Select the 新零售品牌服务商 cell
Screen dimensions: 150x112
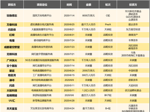pos(42,100)
